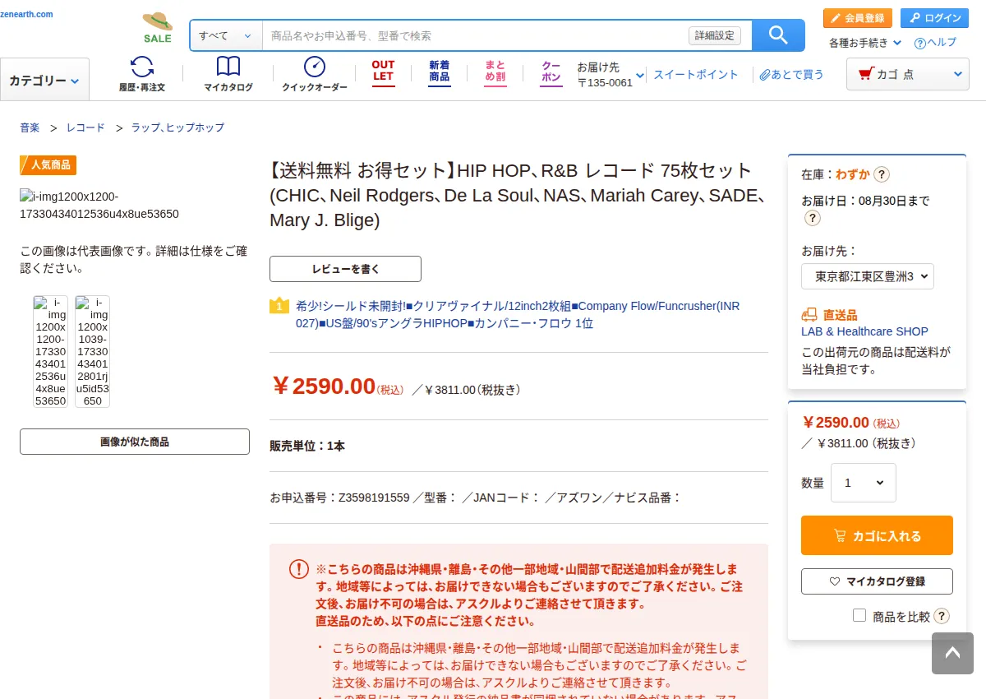Open delivery address 東京都江東区豊洲3 select

[868, 276]
